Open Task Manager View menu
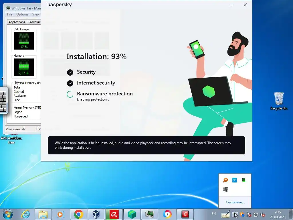The height and width of the screenshot is (220, 293). coord(36,14)
